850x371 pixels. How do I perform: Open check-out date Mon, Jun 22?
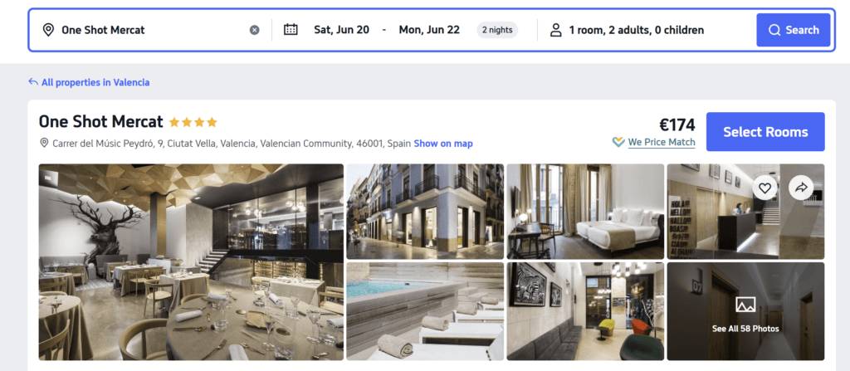(x=428, y=30)
